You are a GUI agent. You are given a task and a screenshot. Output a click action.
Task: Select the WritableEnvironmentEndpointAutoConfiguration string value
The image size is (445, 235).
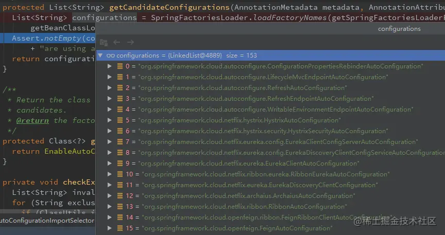(276, 110)
